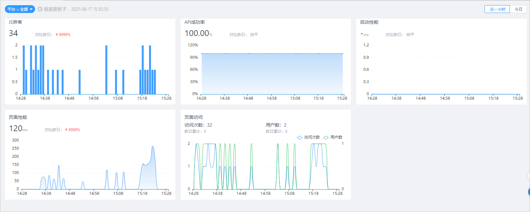Click the data update time 2021-08-17 15:30:35
Screen dimensions: 530x212
(x=90, y=9)
